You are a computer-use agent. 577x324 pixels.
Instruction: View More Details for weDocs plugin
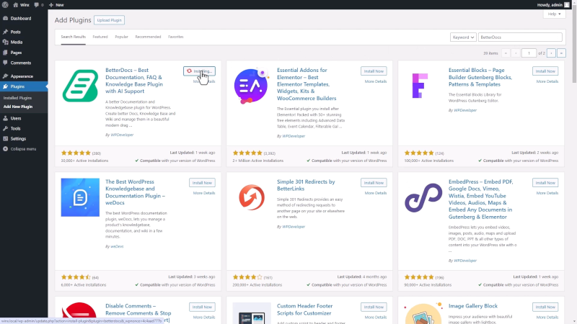click(204, 193)
